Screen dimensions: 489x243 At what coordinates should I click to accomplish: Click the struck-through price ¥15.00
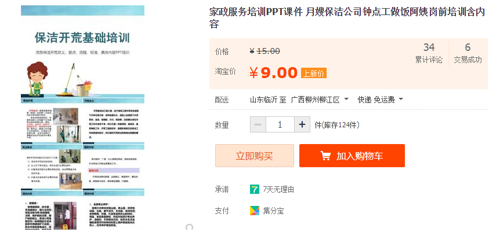(x=265, y=51)
